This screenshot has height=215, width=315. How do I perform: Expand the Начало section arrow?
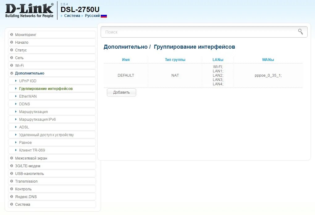12,42
